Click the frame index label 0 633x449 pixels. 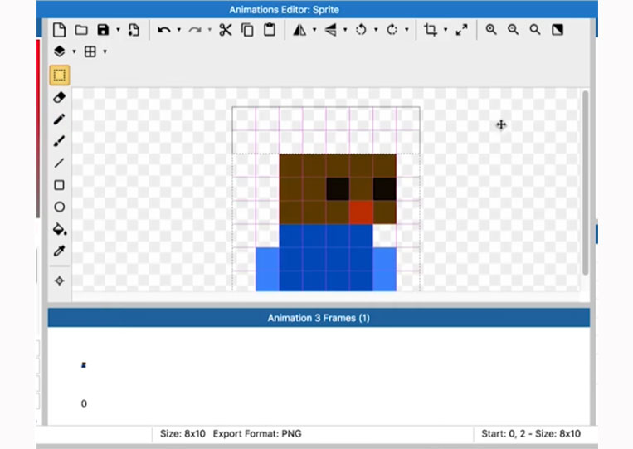[84, 403]
